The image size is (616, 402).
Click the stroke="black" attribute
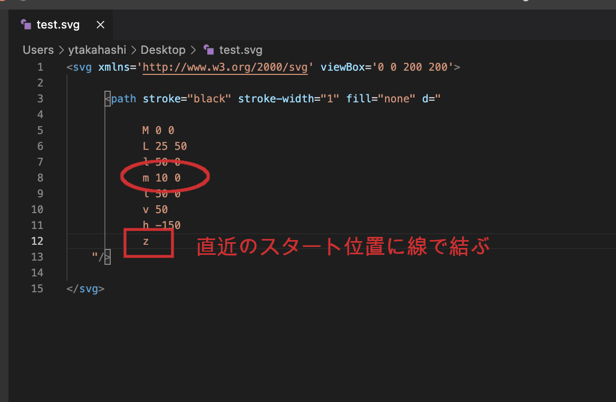187,99
